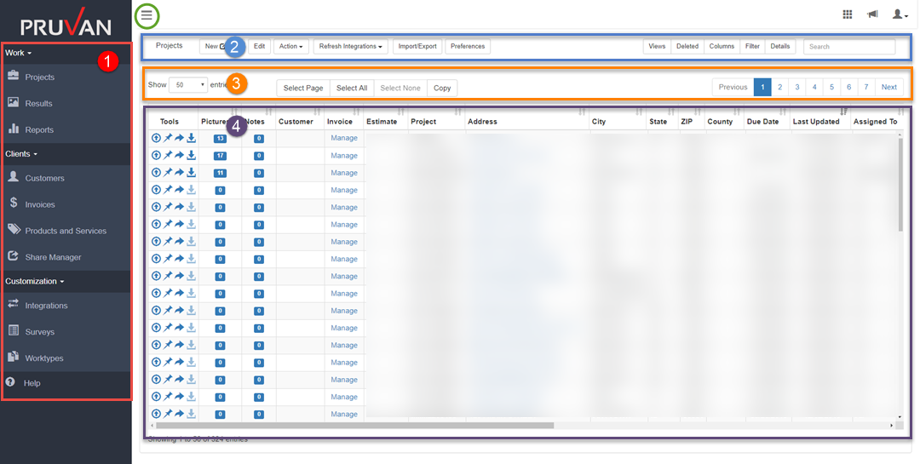
Task: Click the megaphone announcements icon
Action: pyautogui.click(x=872, y=14)
